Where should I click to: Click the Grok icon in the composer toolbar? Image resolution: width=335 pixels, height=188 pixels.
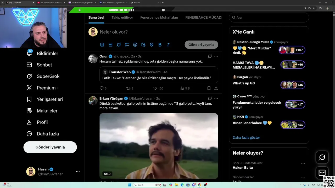pyautogui.click(x=119, y=45)
